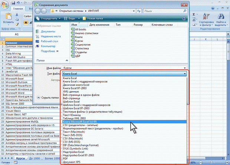This screenshot has height=165, width=230.
Task: Click the Office button in Excel
Action: 4,5
